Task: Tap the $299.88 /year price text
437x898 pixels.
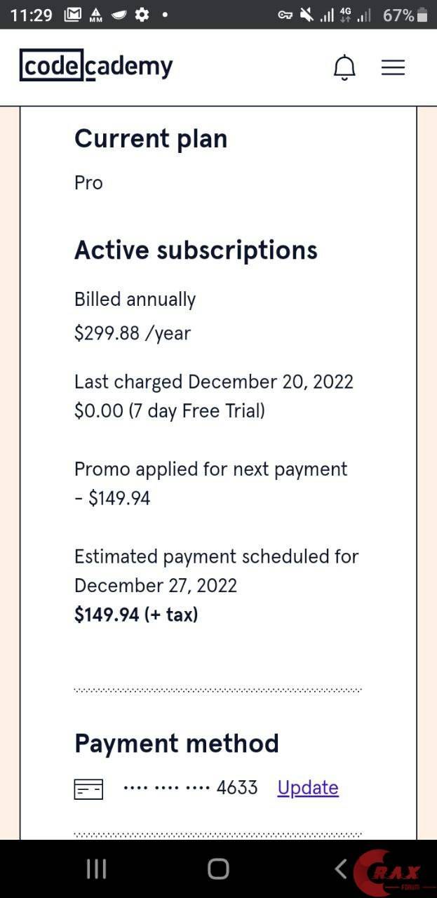Action: 133,333
